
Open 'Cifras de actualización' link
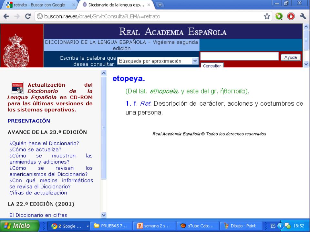pyautogui.click(x=38, y=193)
